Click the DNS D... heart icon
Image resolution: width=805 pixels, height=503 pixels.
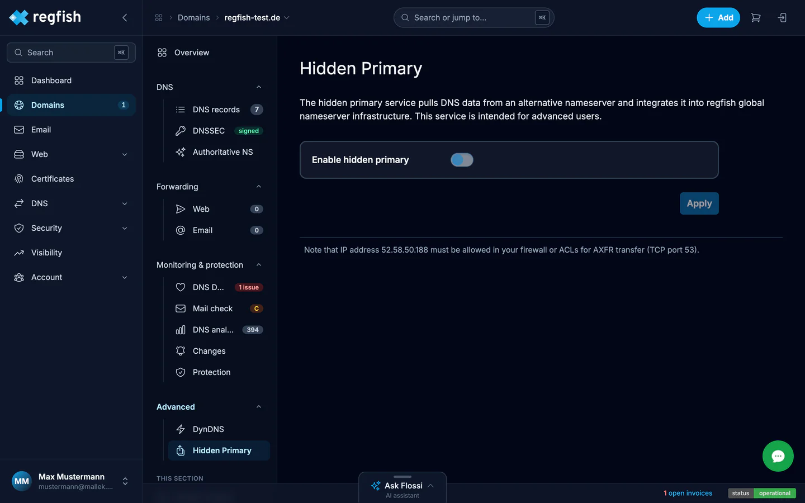click(181, 287)
